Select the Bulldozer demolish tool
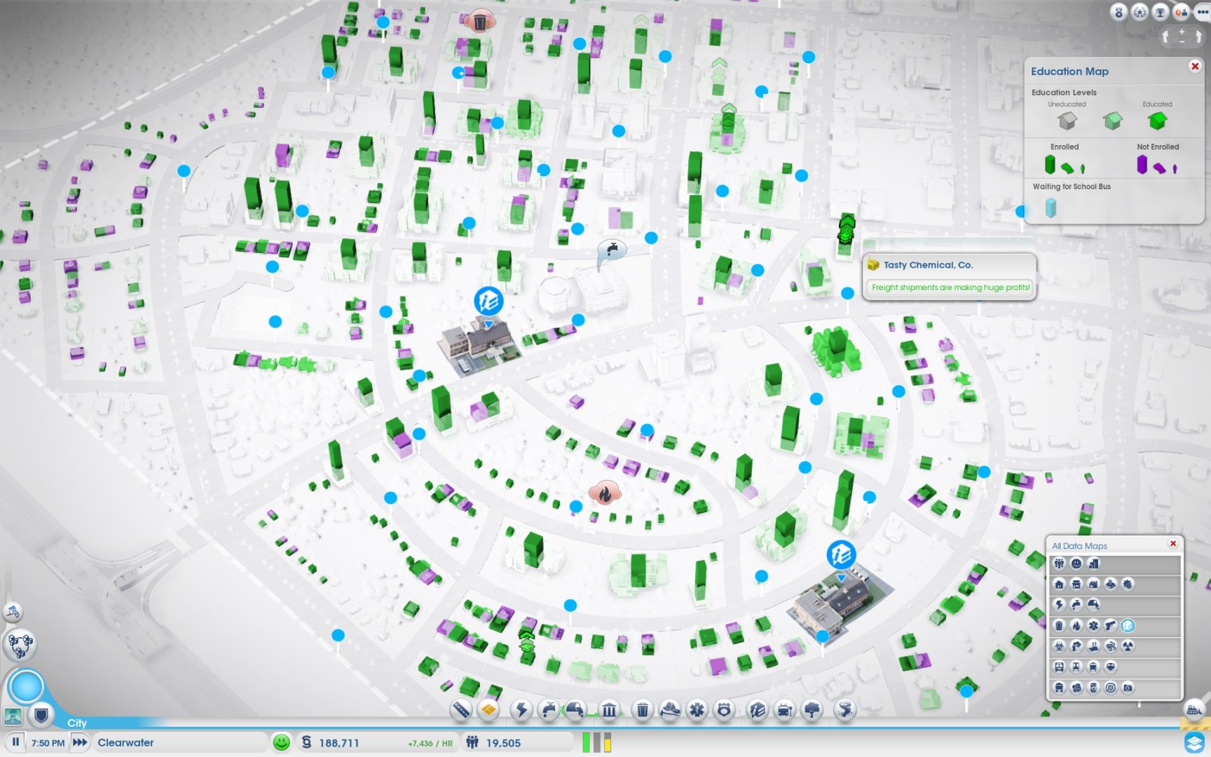 click(1194, 710)
